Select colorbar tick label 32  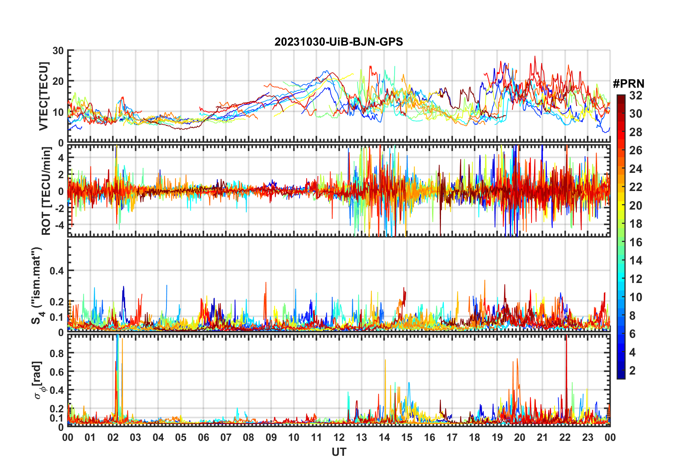(636, 96)
